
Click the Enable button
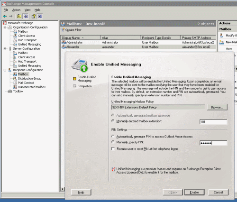pos(194,193)
